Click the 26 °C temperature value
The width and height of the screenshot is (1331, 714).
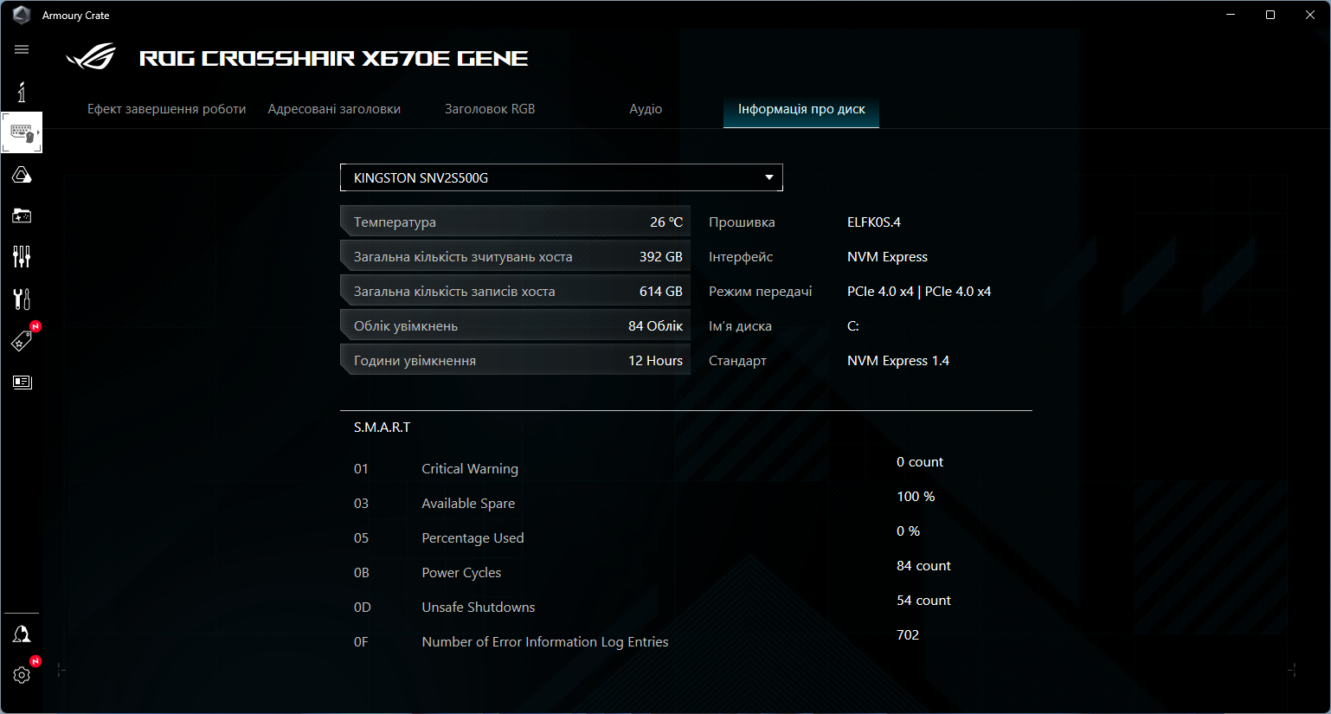(666, 222)
